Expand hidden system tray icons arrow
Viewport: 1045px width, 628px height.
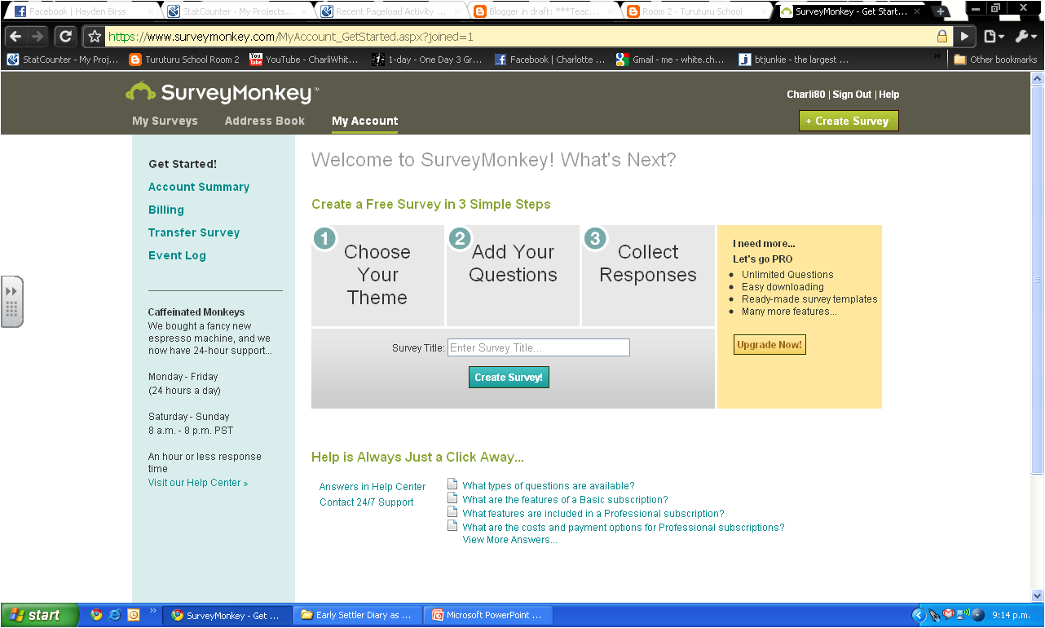[919, 615]
